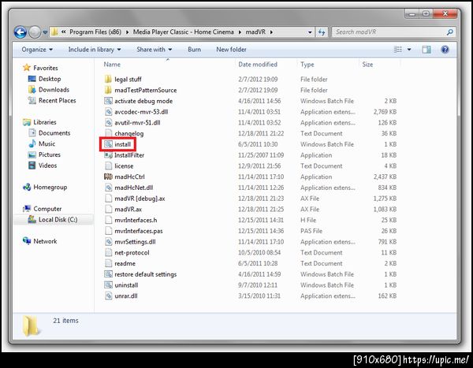Select unrar.dll file name

point(126,296)
